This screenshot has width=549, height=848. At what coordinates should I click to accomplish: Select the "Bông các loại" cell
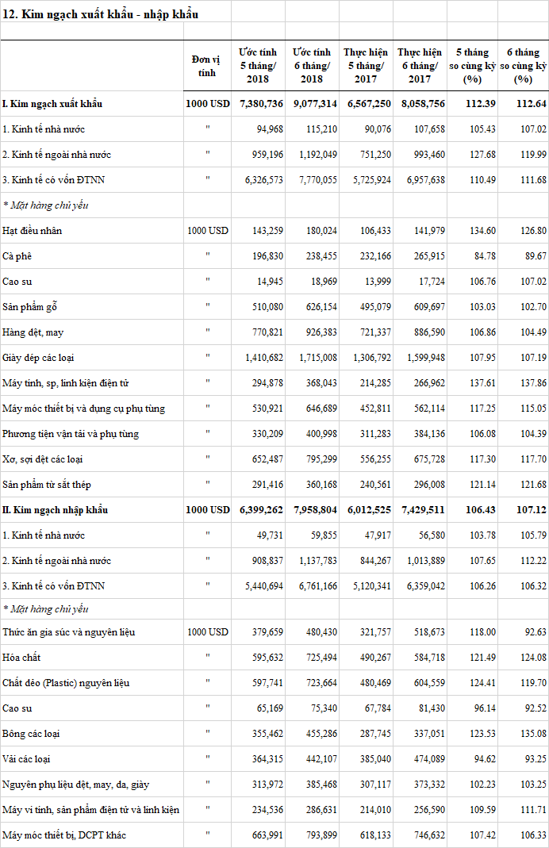point(31,734)
